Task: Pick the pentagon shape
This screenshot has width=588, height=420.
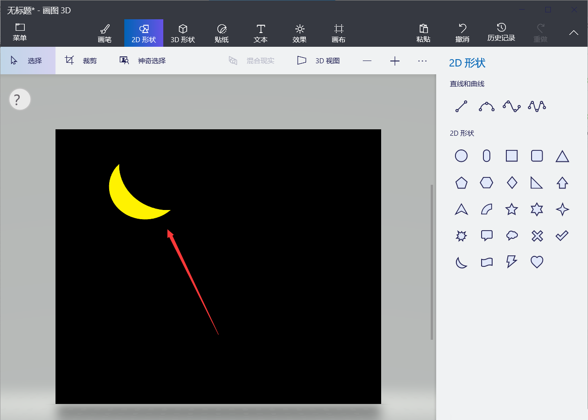Action: coord(461,183)
